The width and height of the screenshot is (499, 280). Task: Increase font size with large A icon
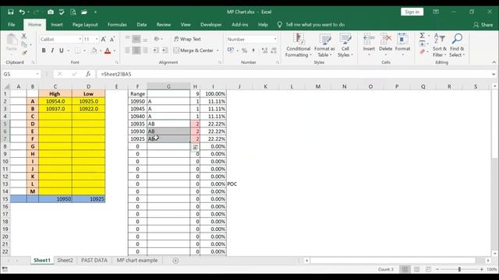(x=104, y=40)
